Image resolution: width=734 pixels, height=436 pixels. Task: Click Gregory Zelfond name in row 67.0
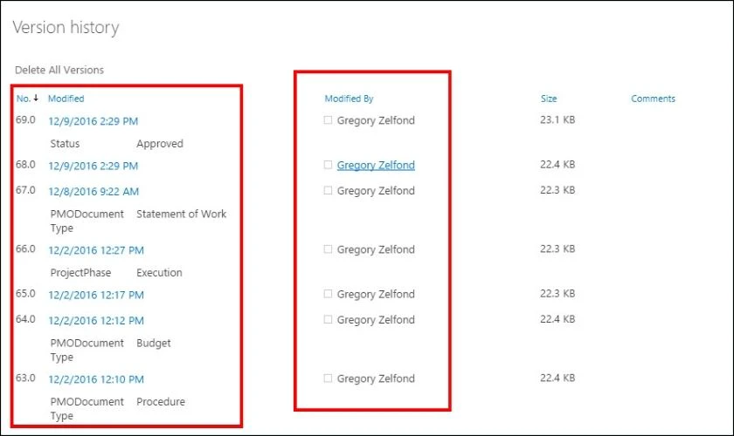pyautogui.click(x=376, y=191)
